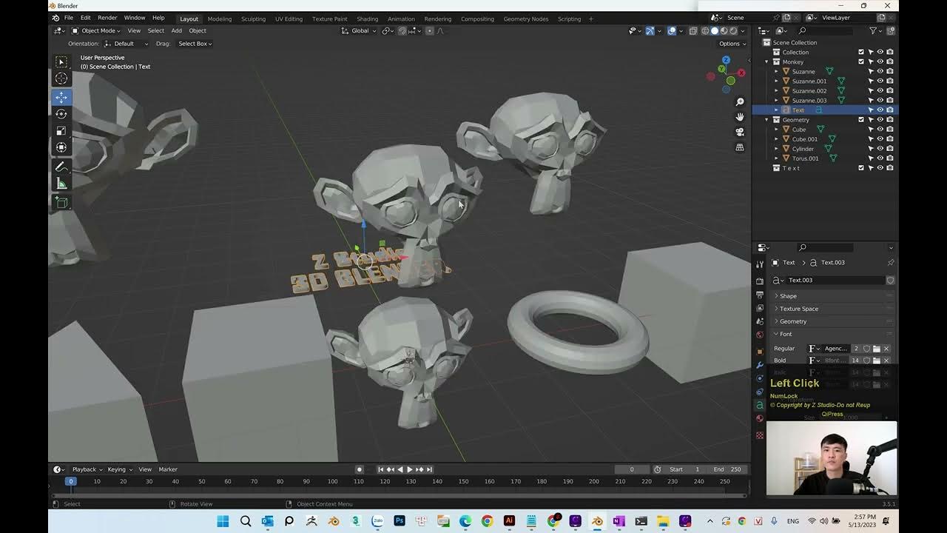Image resolution: width=947 pixels, height=533 pixels.
Task: Select the Annotate tool
Action: [x=61, y=167]
